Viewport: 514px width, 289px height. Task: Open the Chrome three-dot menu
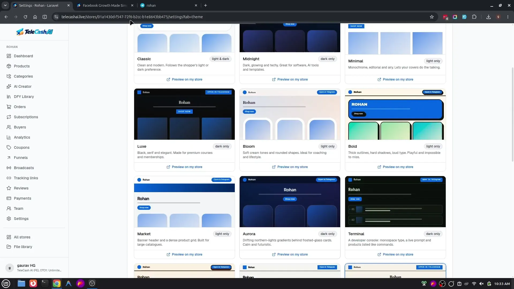coord(508,17)
